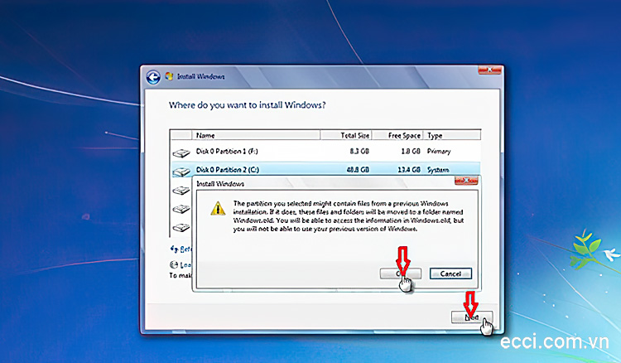The height and width of the screenshot is (363, 621).
Task: Click the warning triangle icon in dialog
Action: click(x=218, y=209)
